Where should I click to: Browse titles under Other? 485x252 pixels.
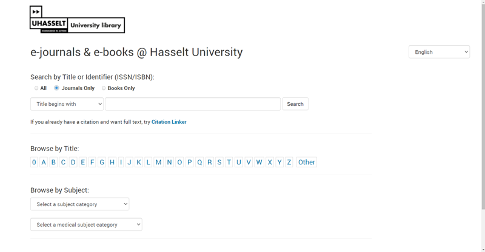[x=307, y=162]
